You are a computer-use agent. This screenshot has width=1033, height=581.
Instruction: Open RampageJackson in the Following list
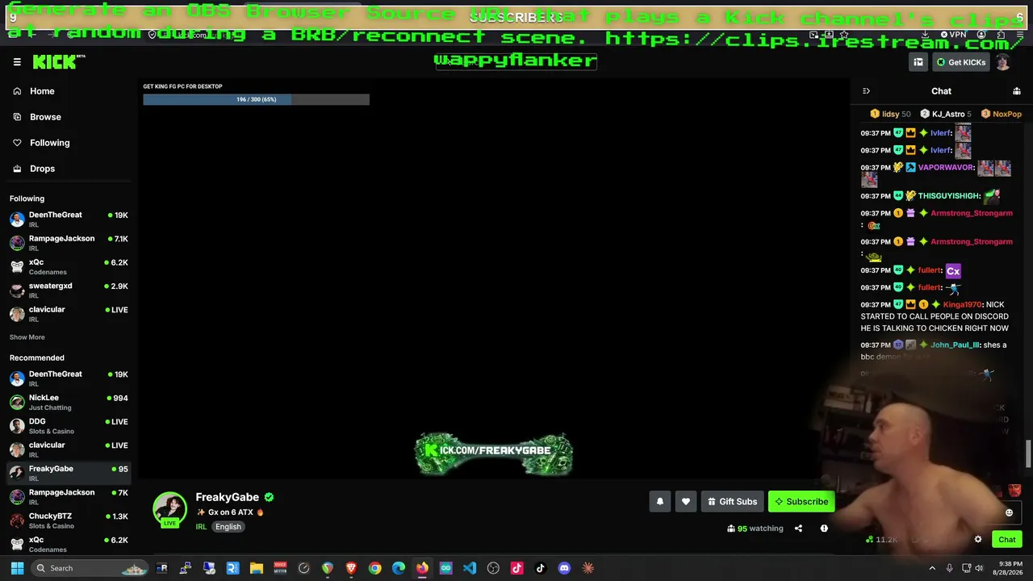pyautogui.click(x=69, y=243)
